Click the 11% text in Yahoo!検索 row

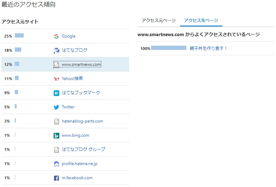[x=8, y=79]
